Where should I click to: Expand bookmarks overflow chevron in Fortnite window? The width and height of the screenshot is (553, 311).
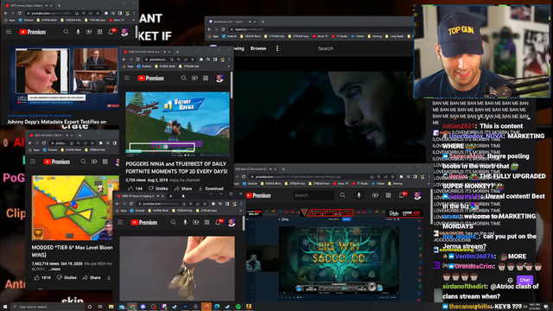point(229,67)
